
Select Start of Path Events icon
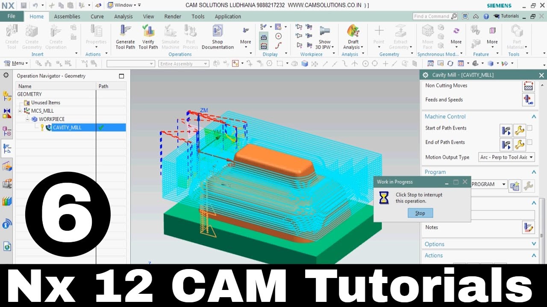click(x=506, y=130)
